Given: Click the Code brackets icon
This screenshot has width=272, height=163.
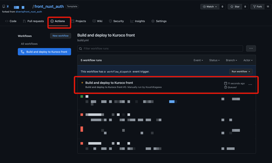Looking at the screenshot, I should pyautogui.click(x=7, y=21).
